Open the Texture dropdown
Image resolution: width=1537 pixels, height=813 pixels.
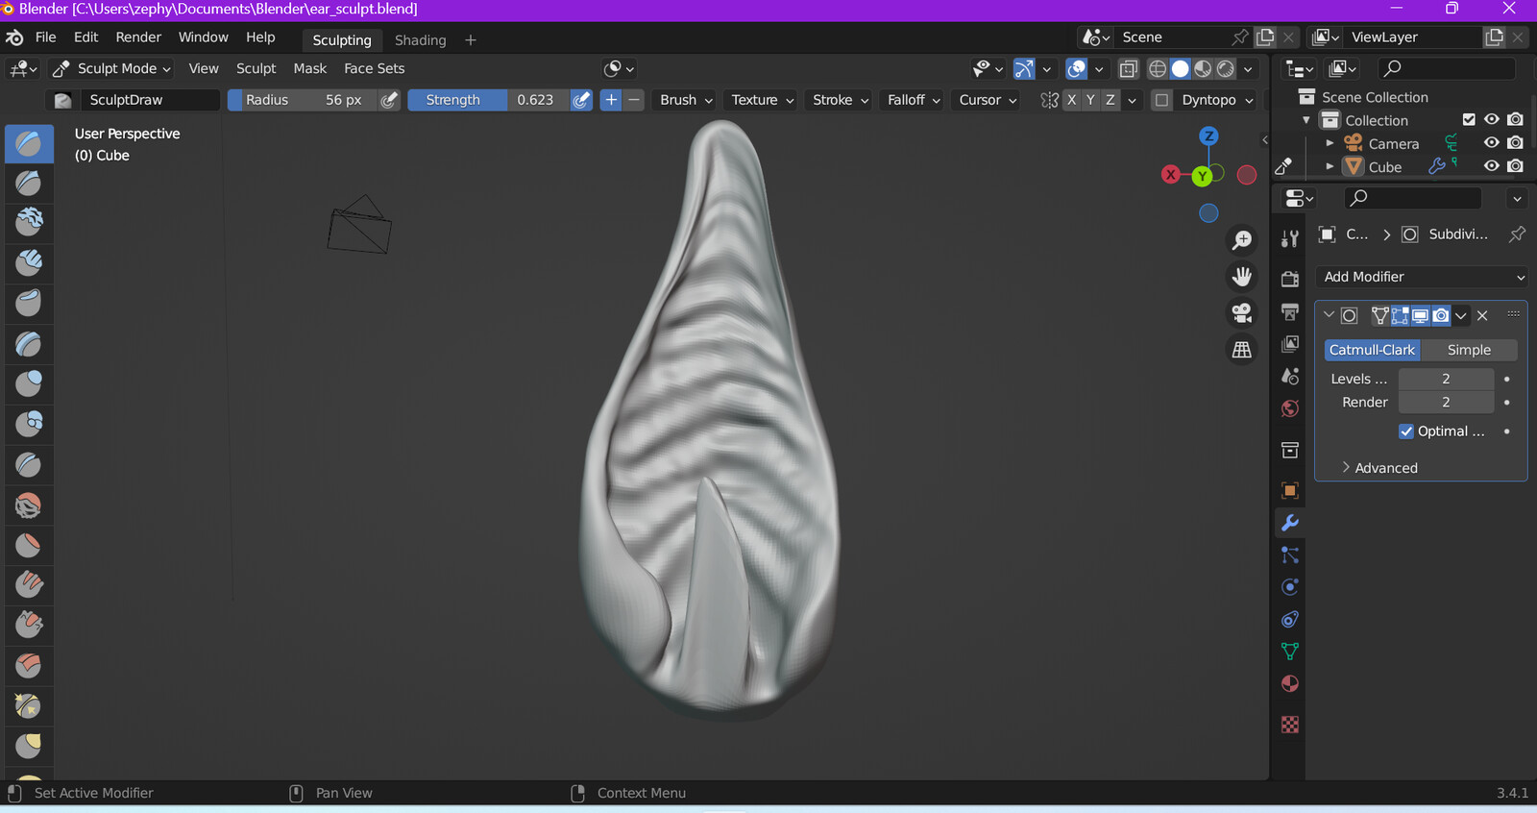[762, 100]
